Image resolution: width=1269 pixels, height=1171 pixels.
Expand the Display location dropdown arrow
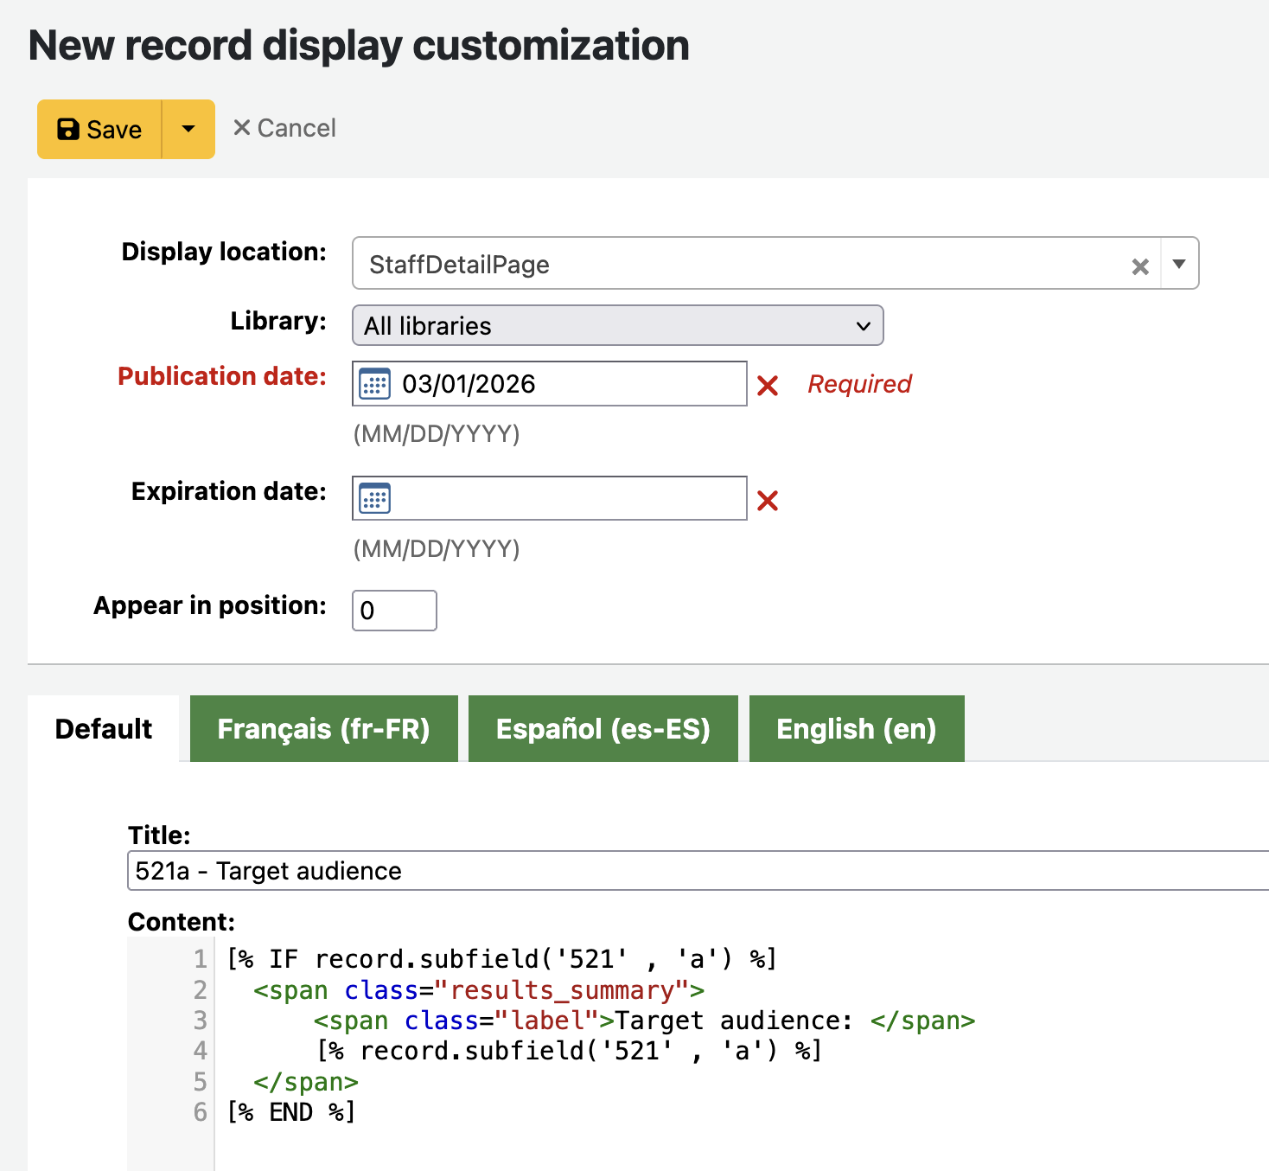point(1179,264)
